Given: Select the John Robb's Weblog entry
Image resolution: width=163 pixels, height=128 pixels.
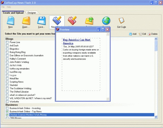Looking at the screenshot, I should (x=19, y=62).
